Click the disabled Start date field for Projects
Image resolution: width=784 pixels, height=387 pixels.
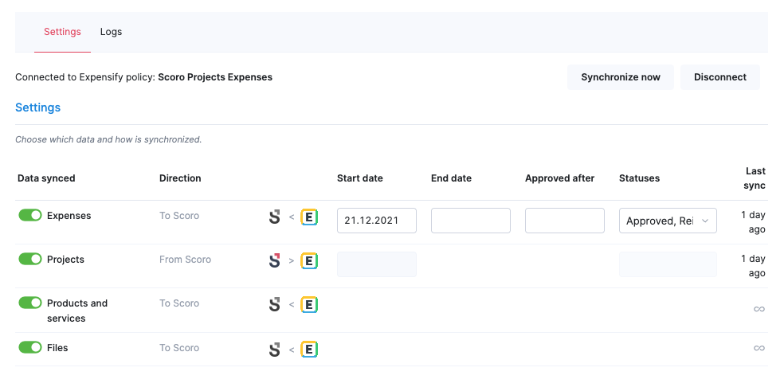(x=377, y=264)
